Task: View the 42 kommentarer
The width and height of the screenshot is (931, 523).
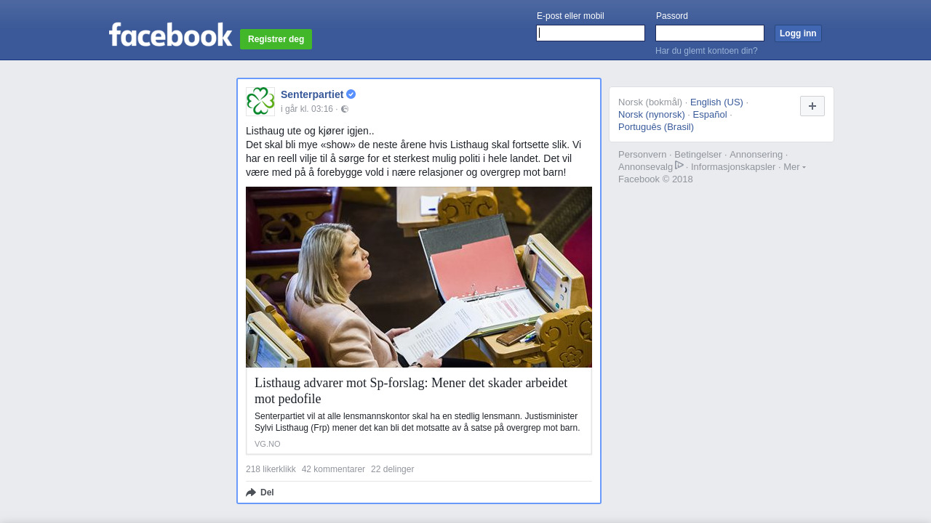Action: point(333,469)
